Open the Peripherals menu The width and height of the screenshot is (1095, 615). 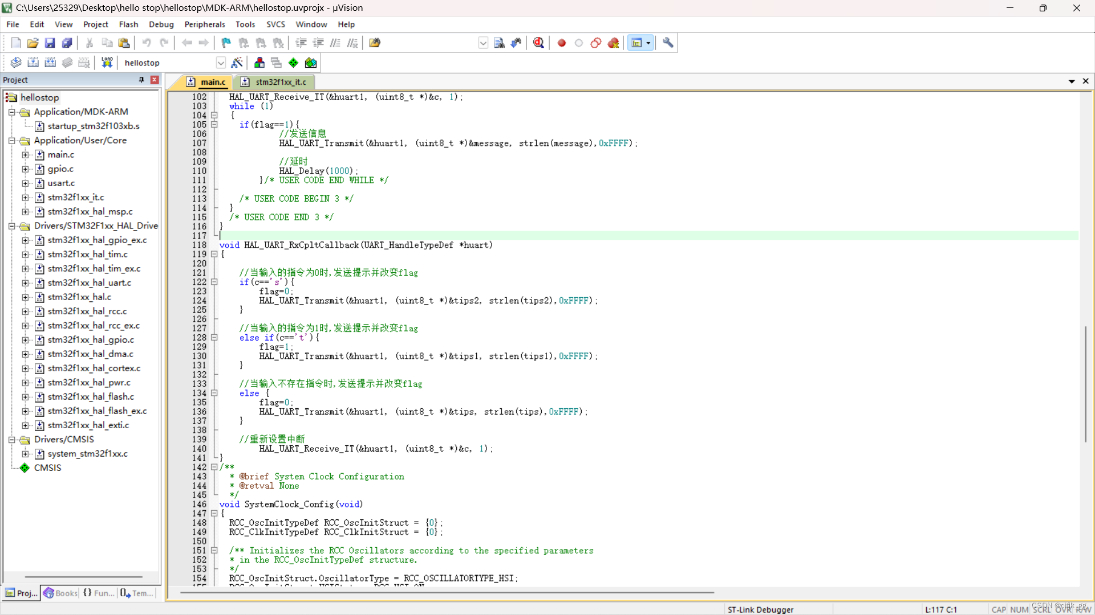204,24
